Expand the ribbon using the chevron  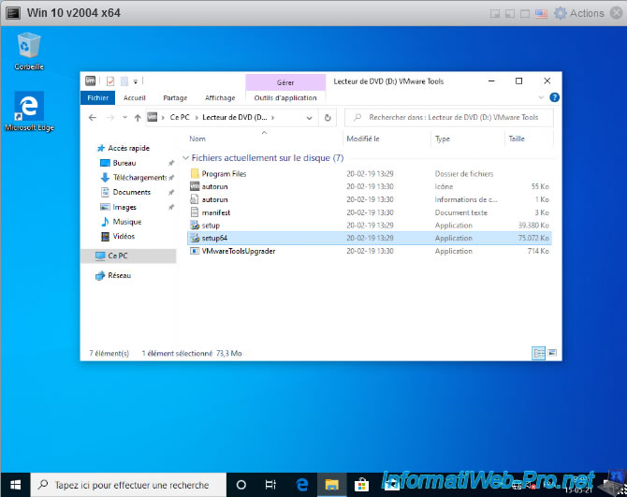pos(541,97)
